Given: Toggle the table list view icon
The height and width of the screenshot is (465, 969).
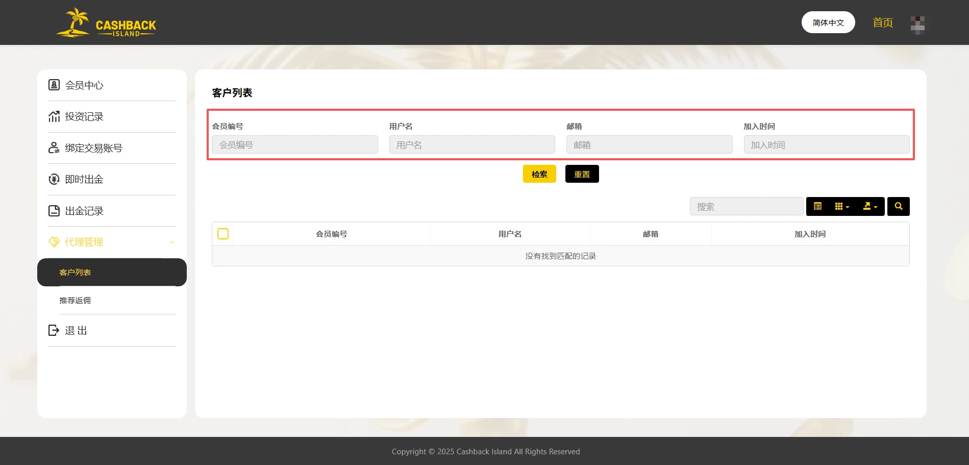Looking at the screenshot, I should click(x=818, y=206).
